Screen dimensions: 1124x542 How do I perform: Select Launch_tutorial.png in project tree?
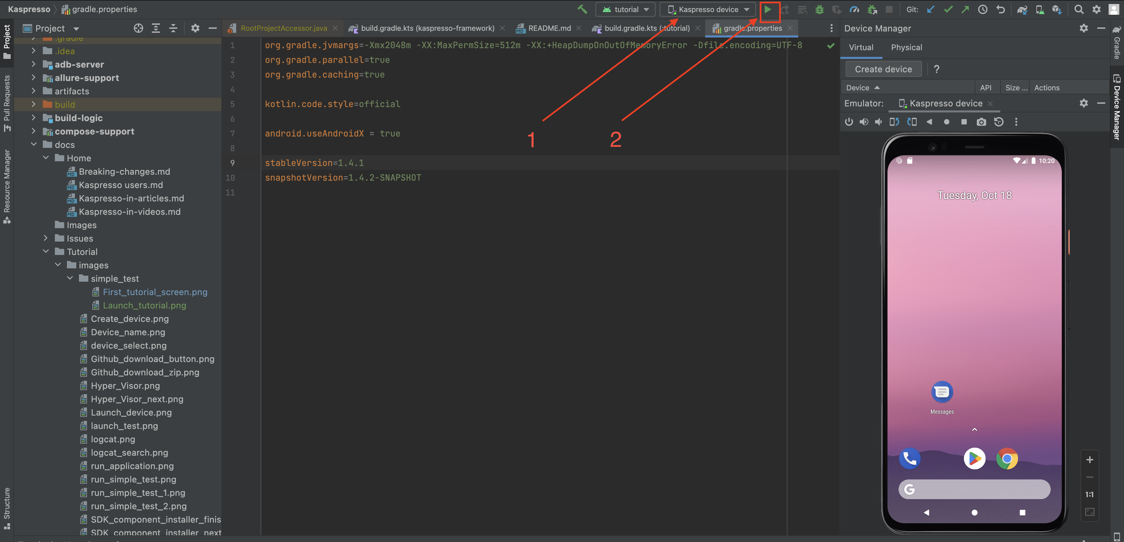click(144, 305)
